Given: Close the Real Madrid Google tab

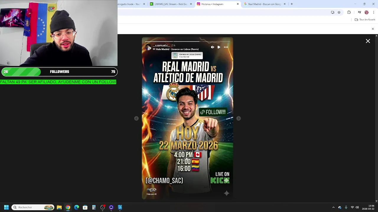Looking at the screenshot, I should tap(285, 4).
